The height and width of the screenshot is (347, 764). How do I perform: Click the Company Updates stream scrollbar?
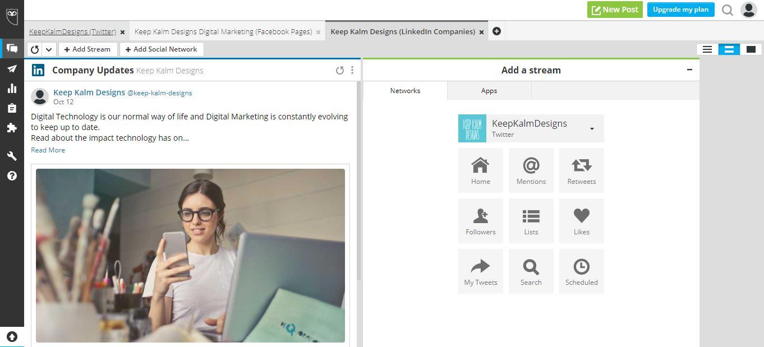(x=358, y=181)
